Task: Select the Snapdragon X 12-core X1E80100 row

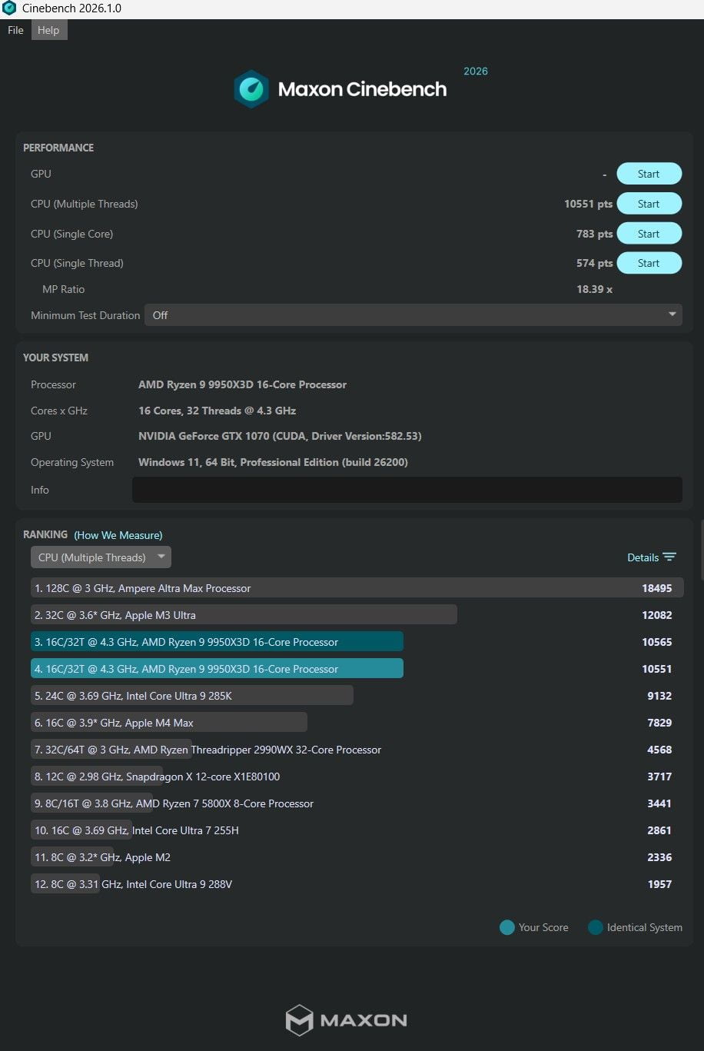Action: tap(357, 777)
